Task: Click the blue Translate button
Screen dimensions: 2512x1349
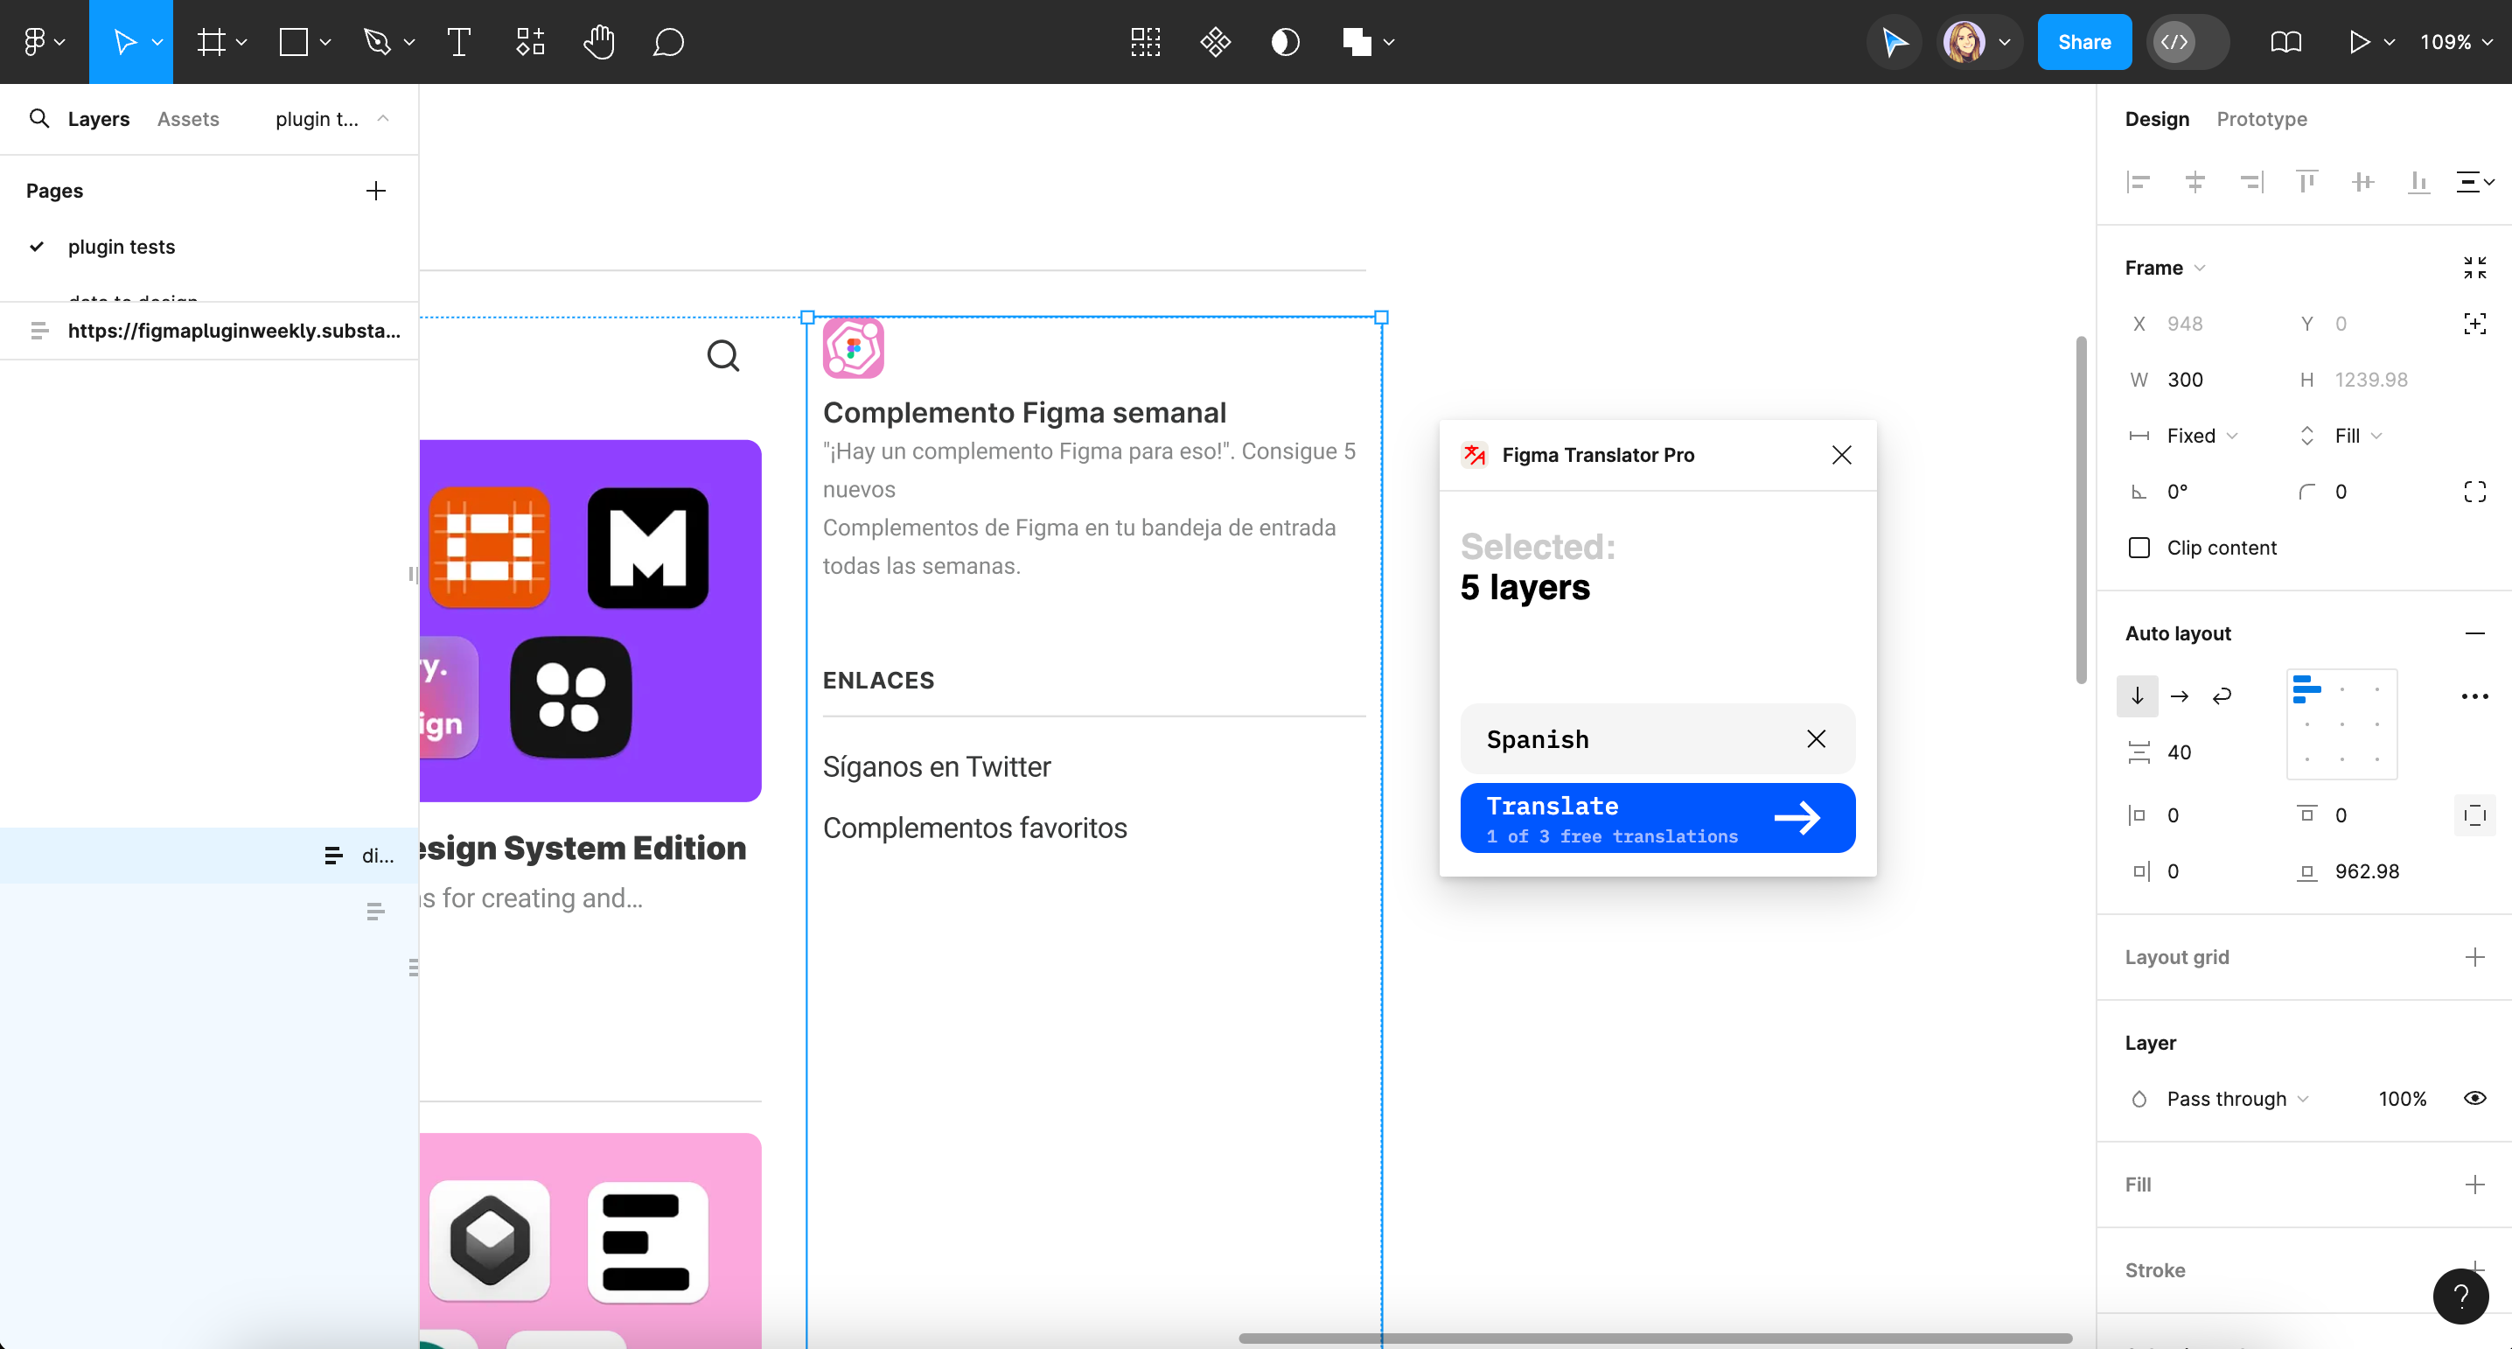Action: (x=1657, y=817)
